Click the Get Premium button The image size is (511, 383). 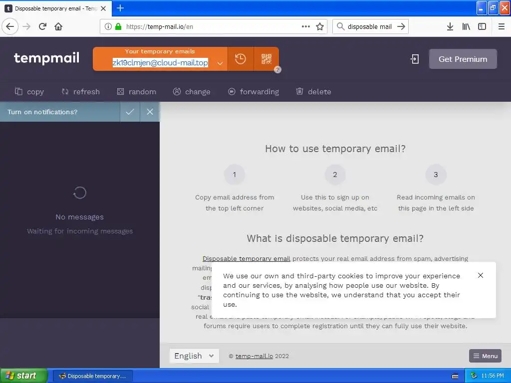click(463, 59)
